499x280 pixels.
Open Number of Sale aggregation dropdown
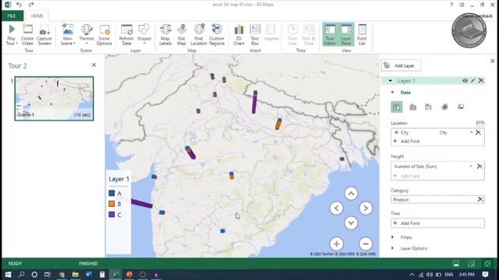point(471,166)
